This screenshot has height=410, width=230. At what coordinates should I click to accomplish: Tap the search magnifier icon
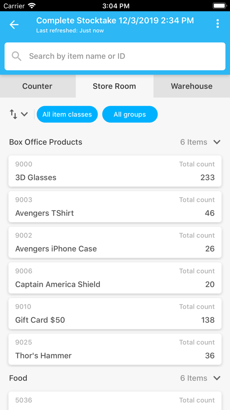[16, 56]
